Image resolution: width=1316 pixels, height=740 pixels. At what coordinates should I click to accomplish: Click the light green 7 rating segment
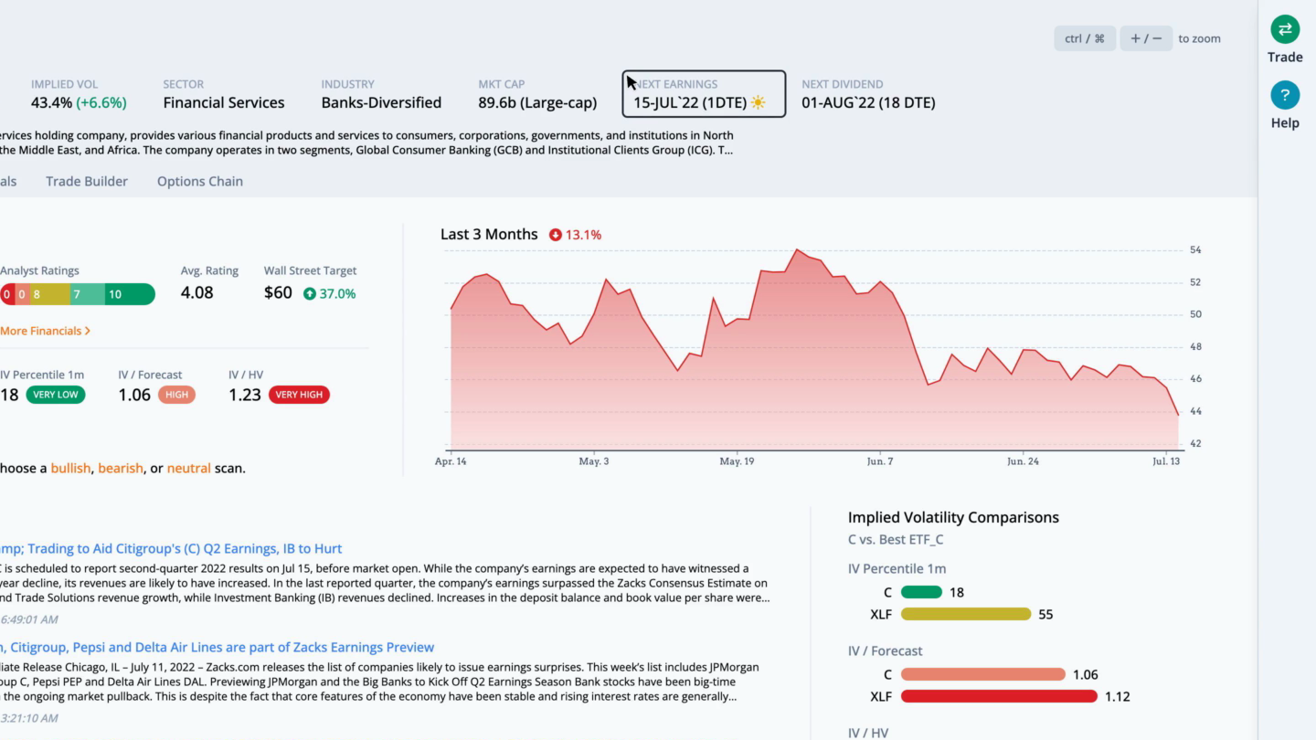[x=87, y=294]
